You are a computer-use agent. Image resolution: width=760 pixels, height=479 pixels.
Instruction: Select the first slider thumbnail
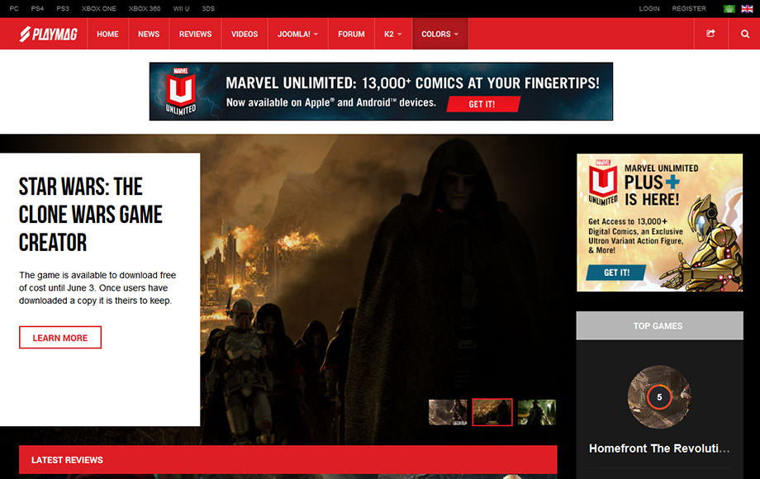448,412
